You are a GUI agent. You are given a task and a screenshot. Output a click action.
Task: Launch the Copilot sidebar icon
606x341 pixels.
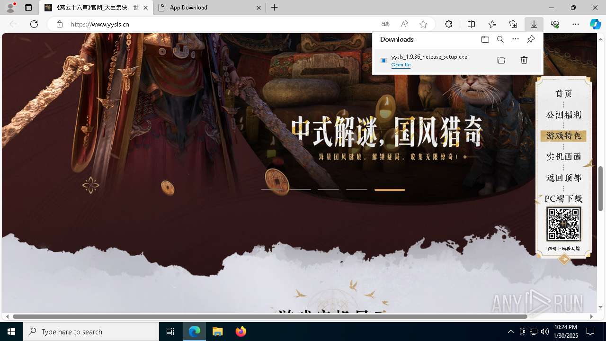tap(596, 24)
